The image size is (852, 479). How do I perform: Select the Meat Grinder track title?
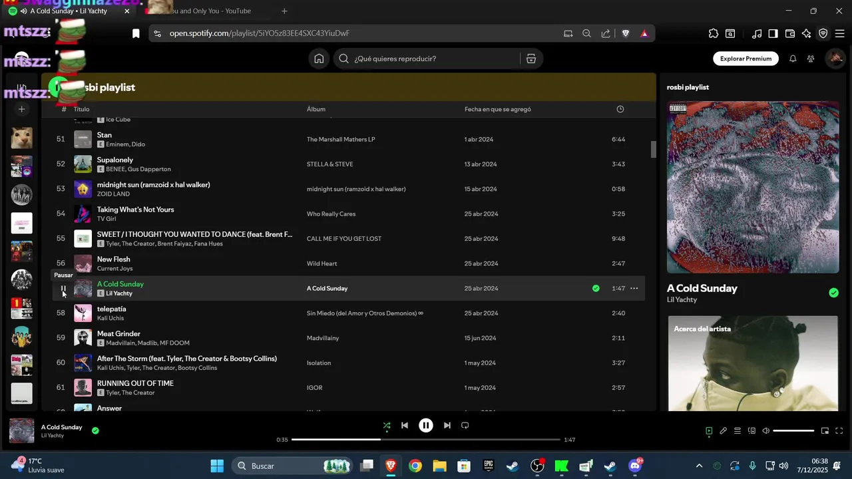coord(118,334)
